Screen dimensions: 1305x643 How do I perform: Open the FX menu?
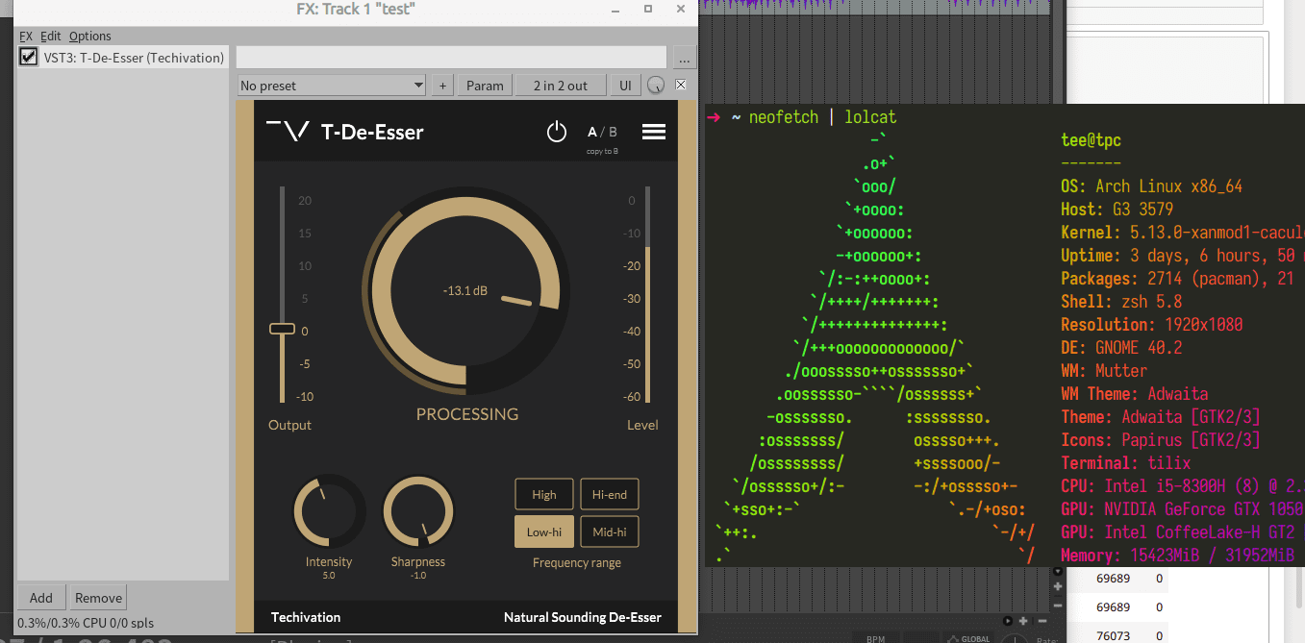tap(26, 36)
